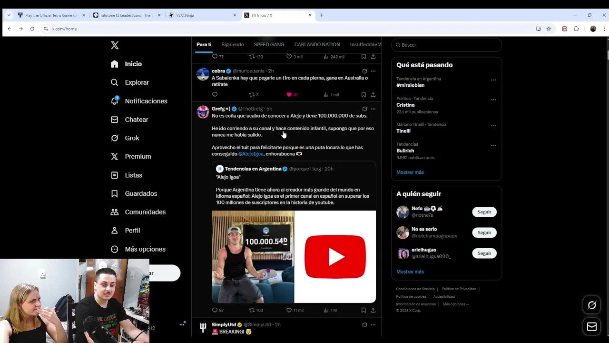Click the x.com/home address bar
The width and height of the screenshot is (609, 343).
(285, 29)
